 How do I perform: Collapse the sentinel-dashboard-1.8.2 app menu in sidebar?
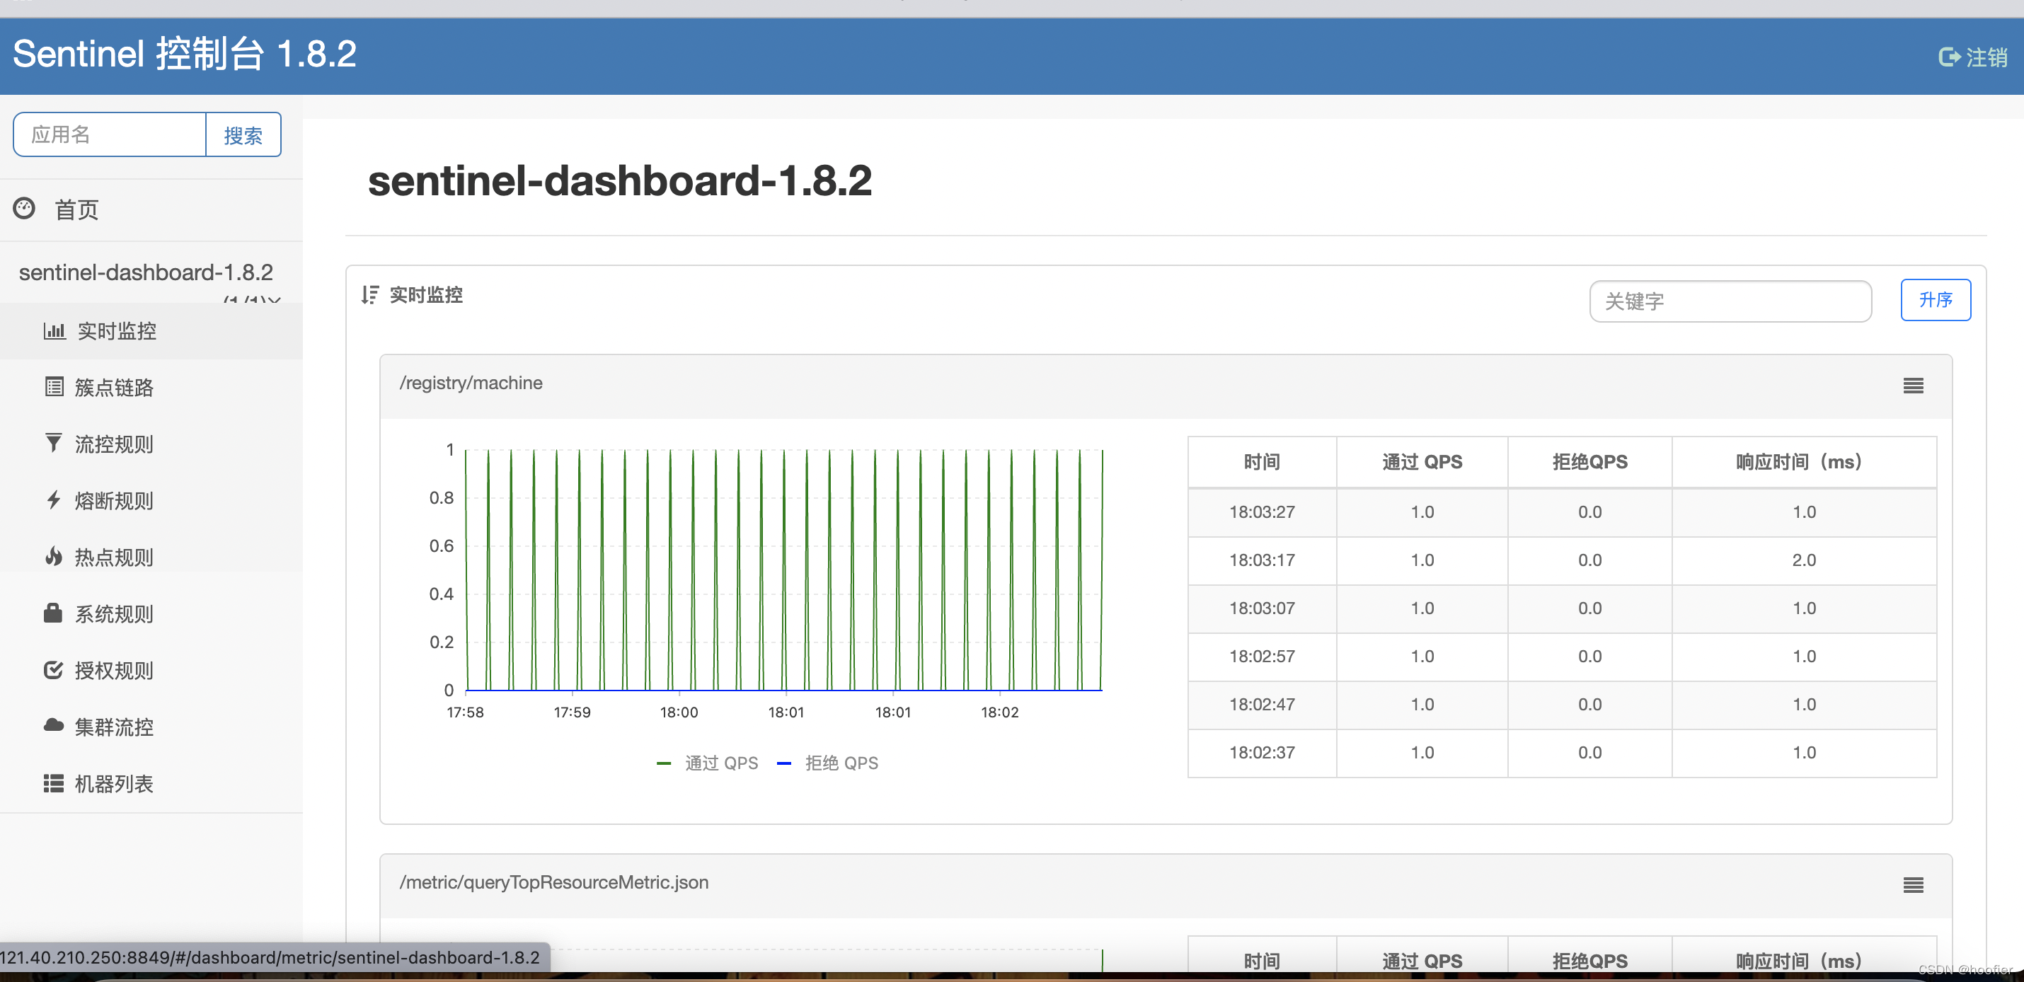146,272
